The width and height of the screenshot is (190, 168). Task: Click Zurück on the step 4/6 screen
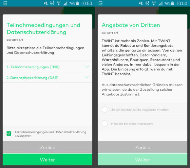click(x=47, y=147)
